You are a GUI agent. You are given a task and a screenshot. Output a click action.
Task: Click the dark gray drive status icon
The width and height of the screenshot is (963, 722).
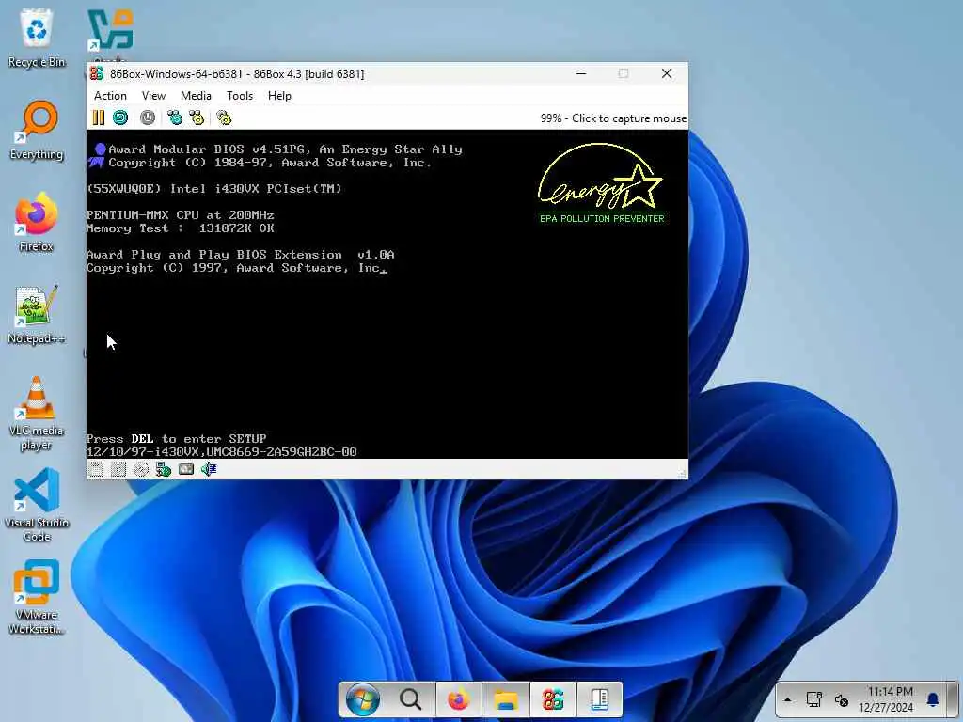[186, 470]
